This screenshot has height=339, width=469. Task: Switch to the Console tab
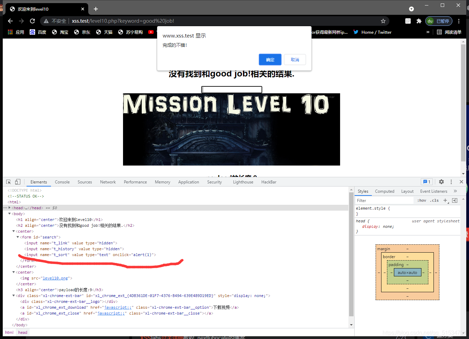[62, 182]
